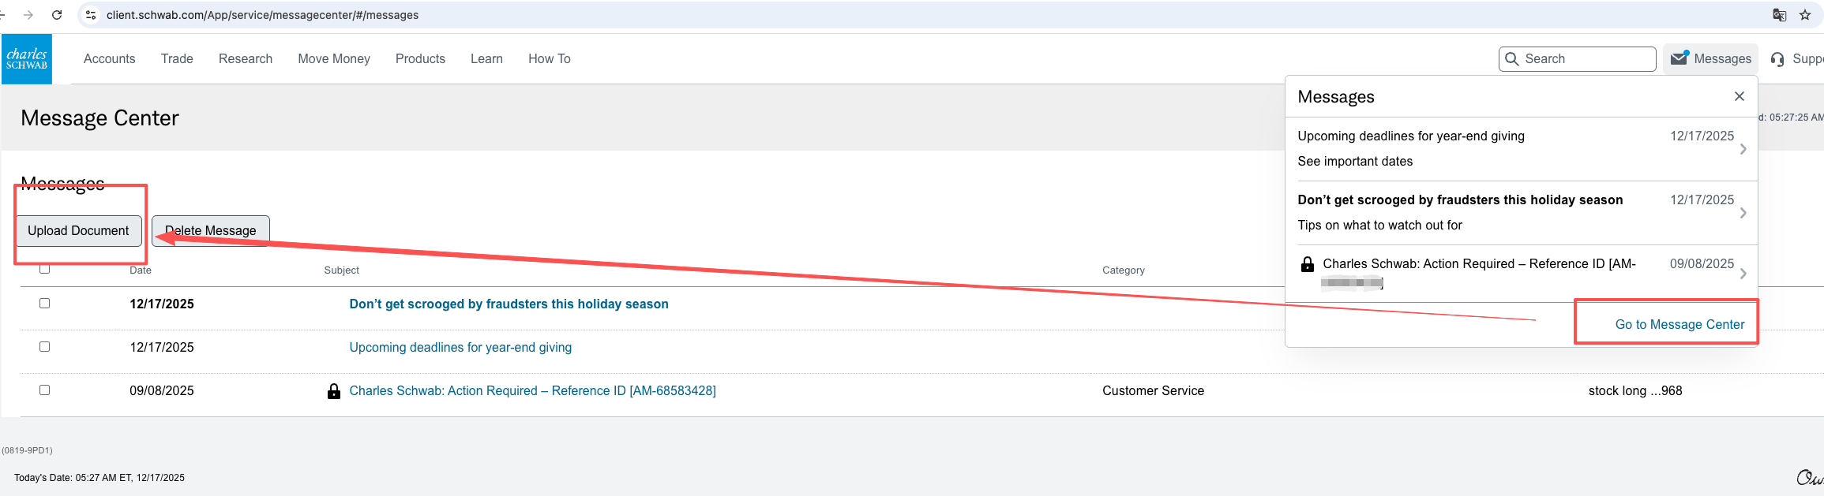The width and height of the screenshot is (1824, 496).
Task: Go forward with the browser arrow
Action: click(x=28, y=15)
